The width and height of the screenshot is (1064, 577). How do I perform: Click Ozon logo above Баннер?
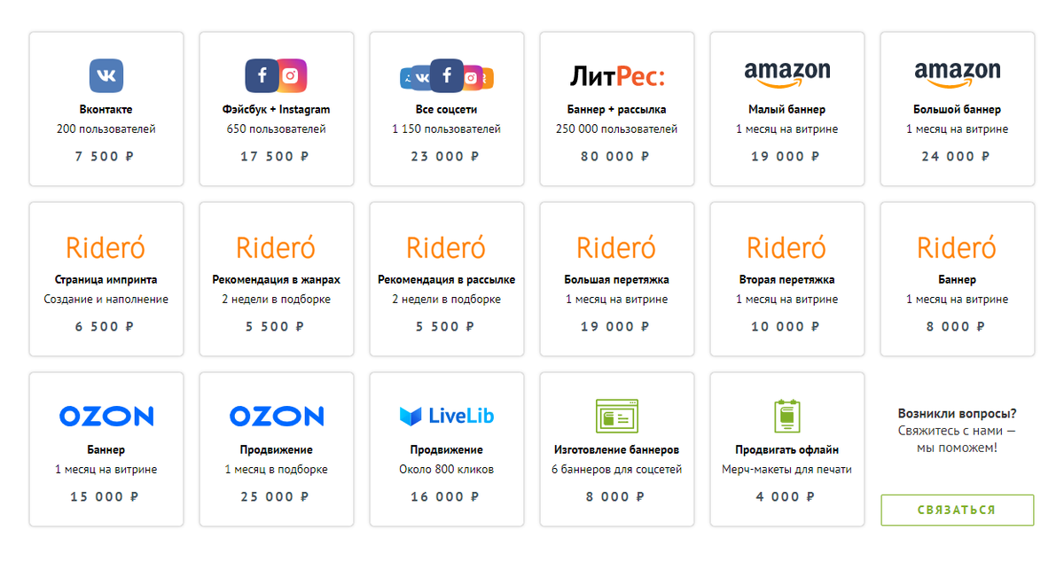pyautogui.click(x=106, y=416)
